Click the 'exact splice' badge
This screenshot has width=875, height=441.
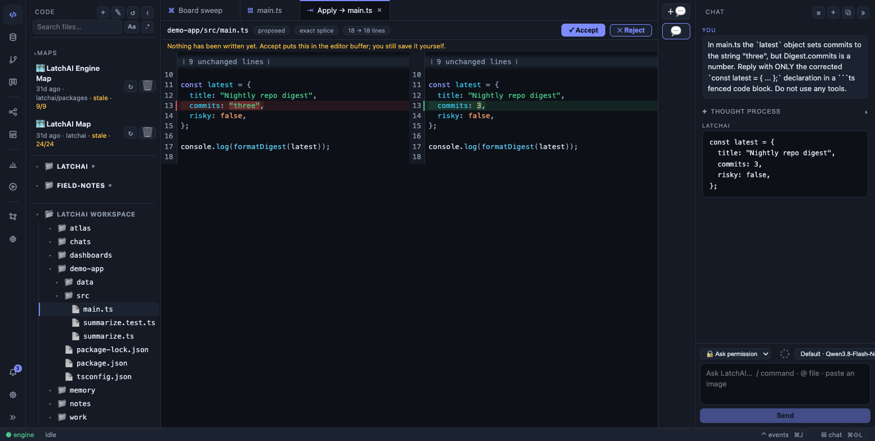click(x=316, y=30)
